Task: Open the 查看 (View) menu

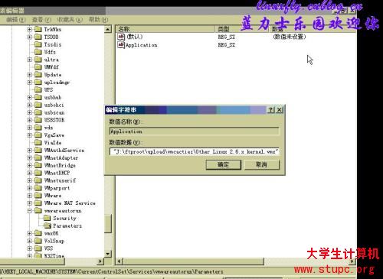Action: [41, 20]
